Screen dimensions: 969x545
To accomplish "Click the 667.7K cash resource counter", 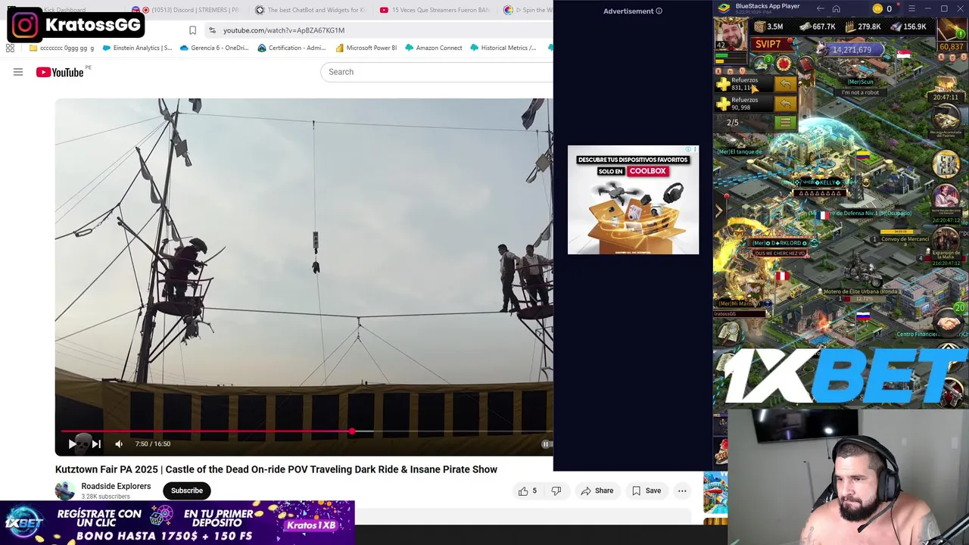I will tap(816, 27).
